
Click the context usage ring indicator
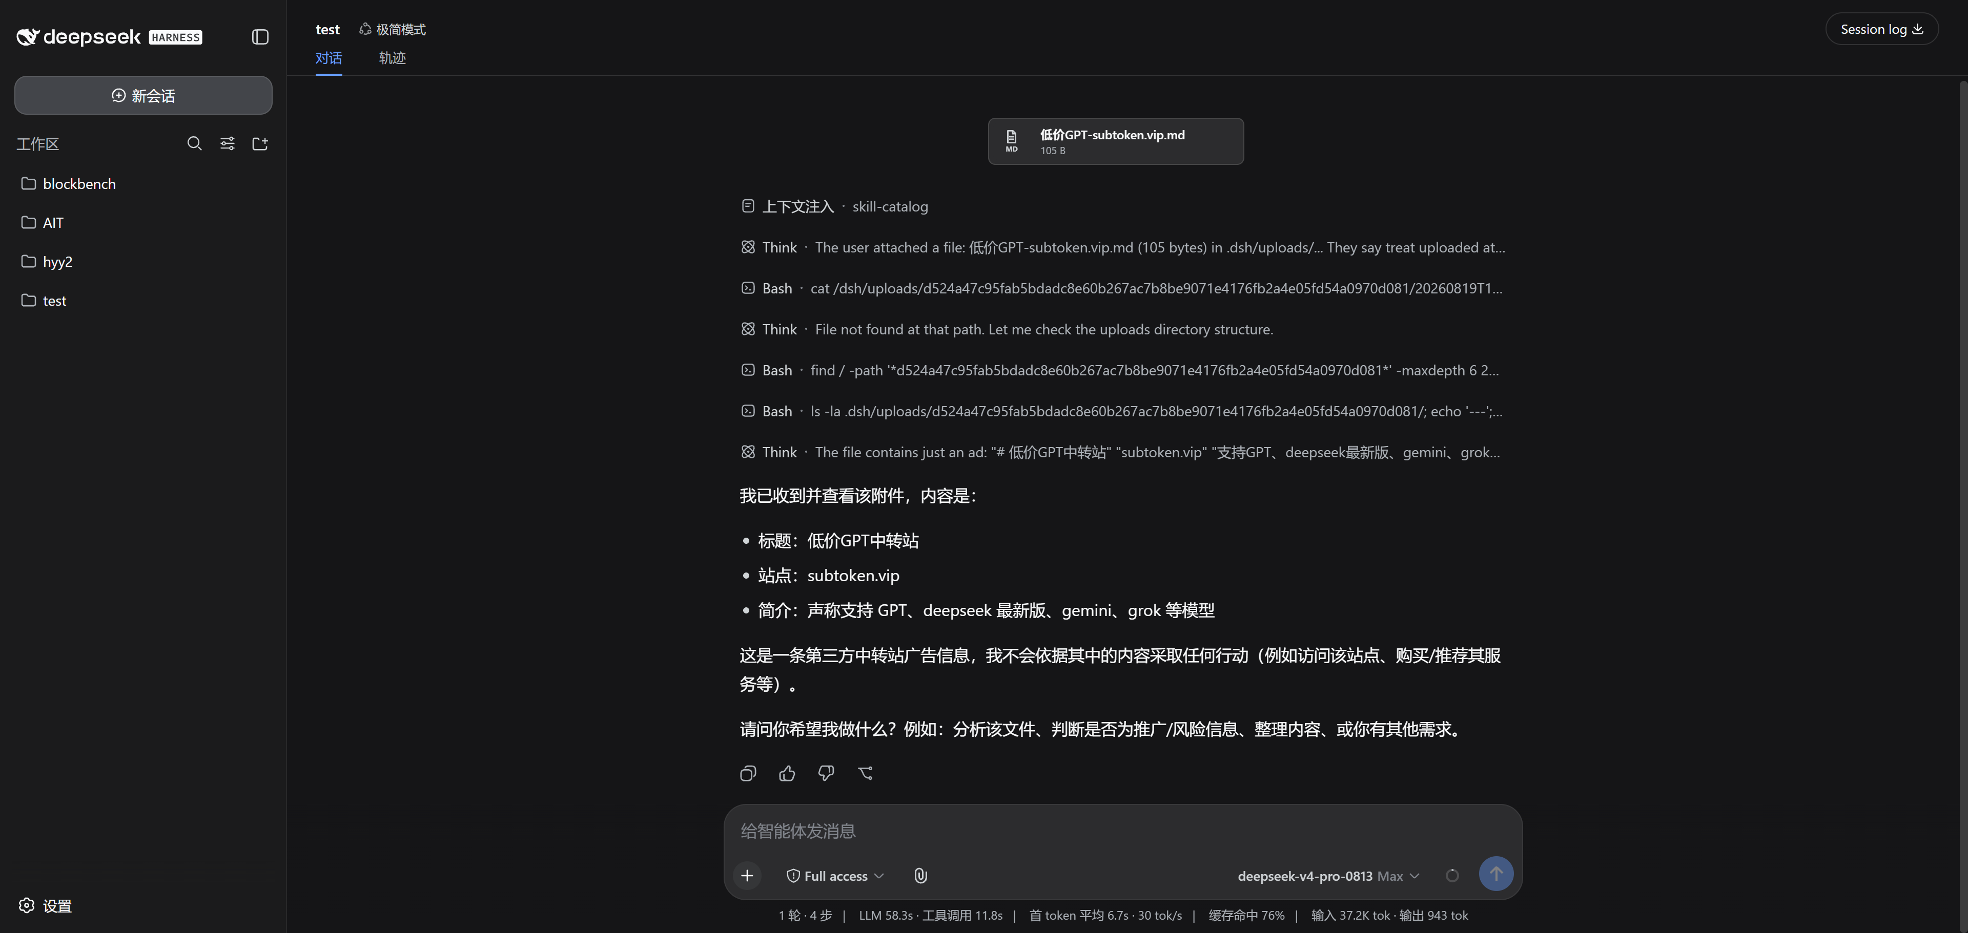1452,876
